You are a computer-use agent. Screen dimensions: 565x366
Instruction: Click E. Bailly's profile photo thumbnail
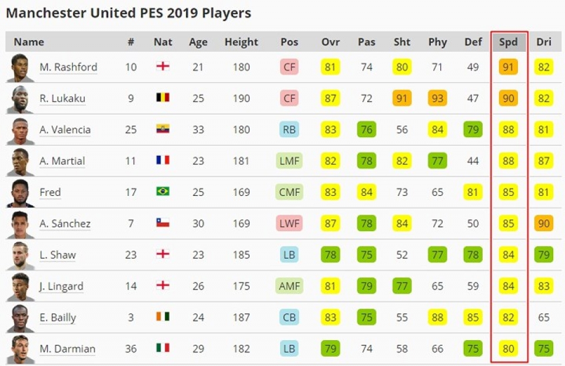point(19,317)
